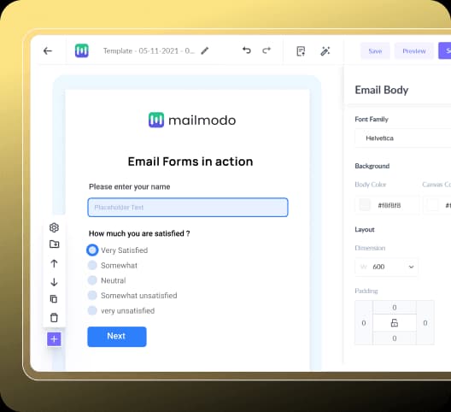
Task: Delete block using trash icon
Action: pyautogui.click(x=54, y=318)
